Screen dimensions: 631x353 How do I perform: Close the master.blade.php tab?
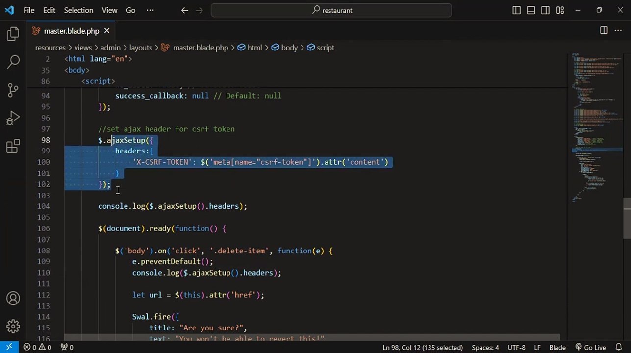tap(106, 31)
